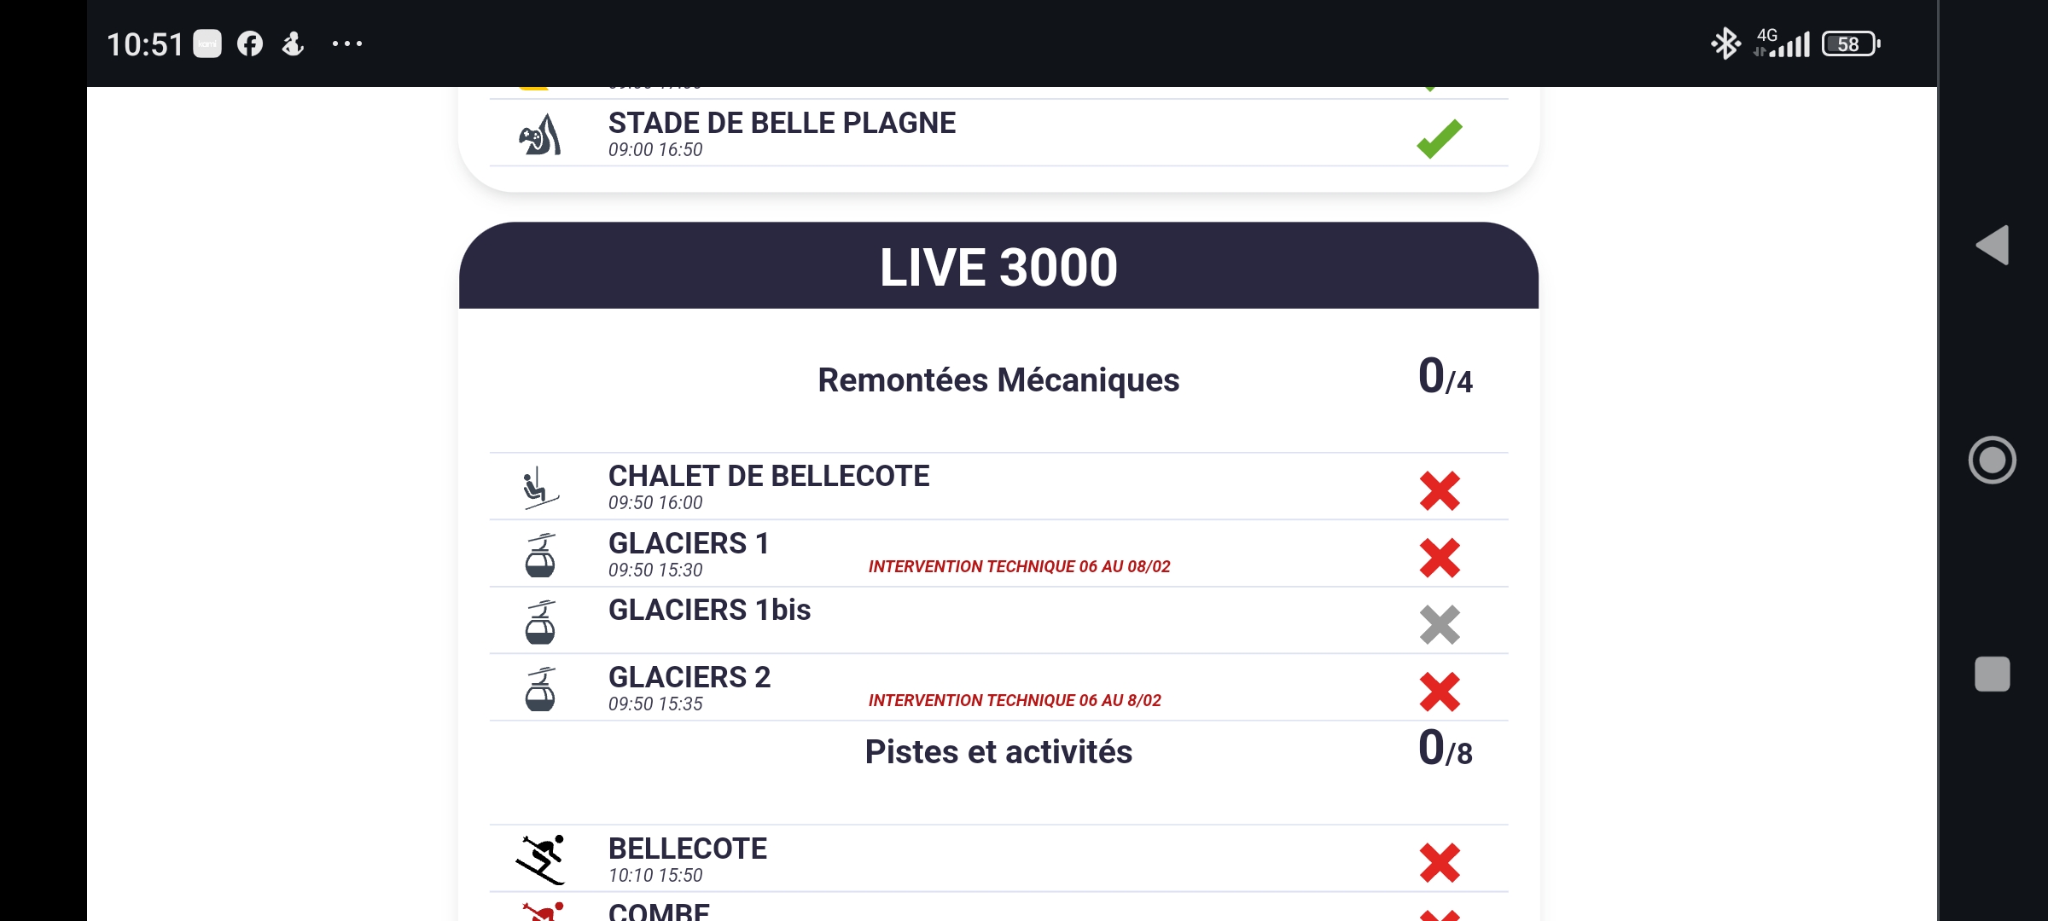Screen dimensions: 2048x921
Task: Tap the Bellecote skier piste icon
Action: [541, 860]
